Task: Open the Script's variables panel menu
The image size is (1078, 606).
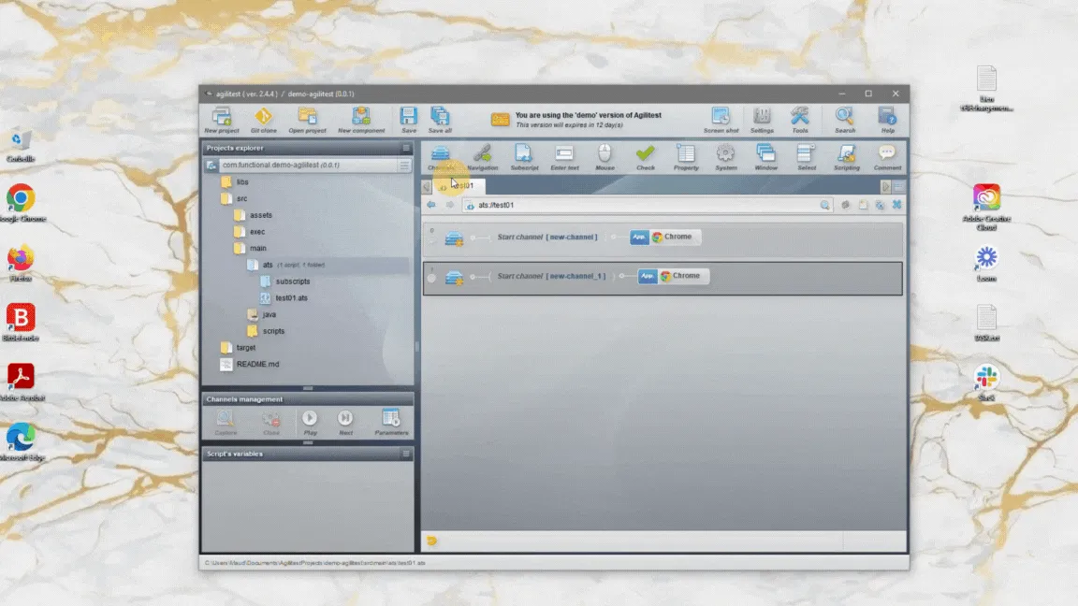Action: [405, 454]
